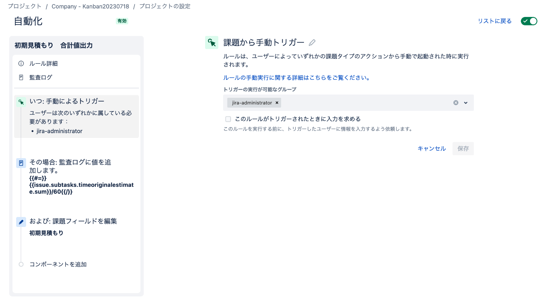Remove the jira-administrator group tag

pos(277,103)
